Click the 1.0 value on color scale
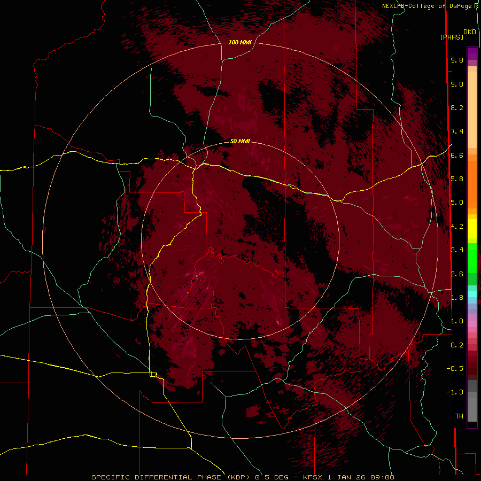 coord(457,321)
